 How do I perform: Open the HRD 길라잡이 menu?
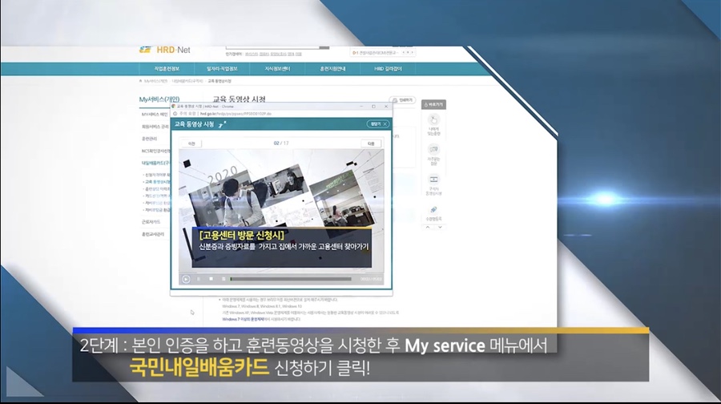(x=388, y=69)
